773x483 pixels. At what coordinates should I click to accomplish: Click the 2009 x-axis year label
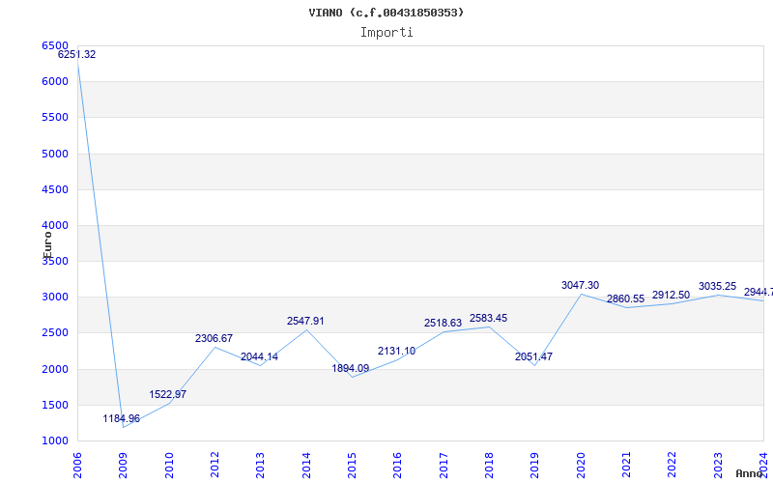tap(124, 466)
